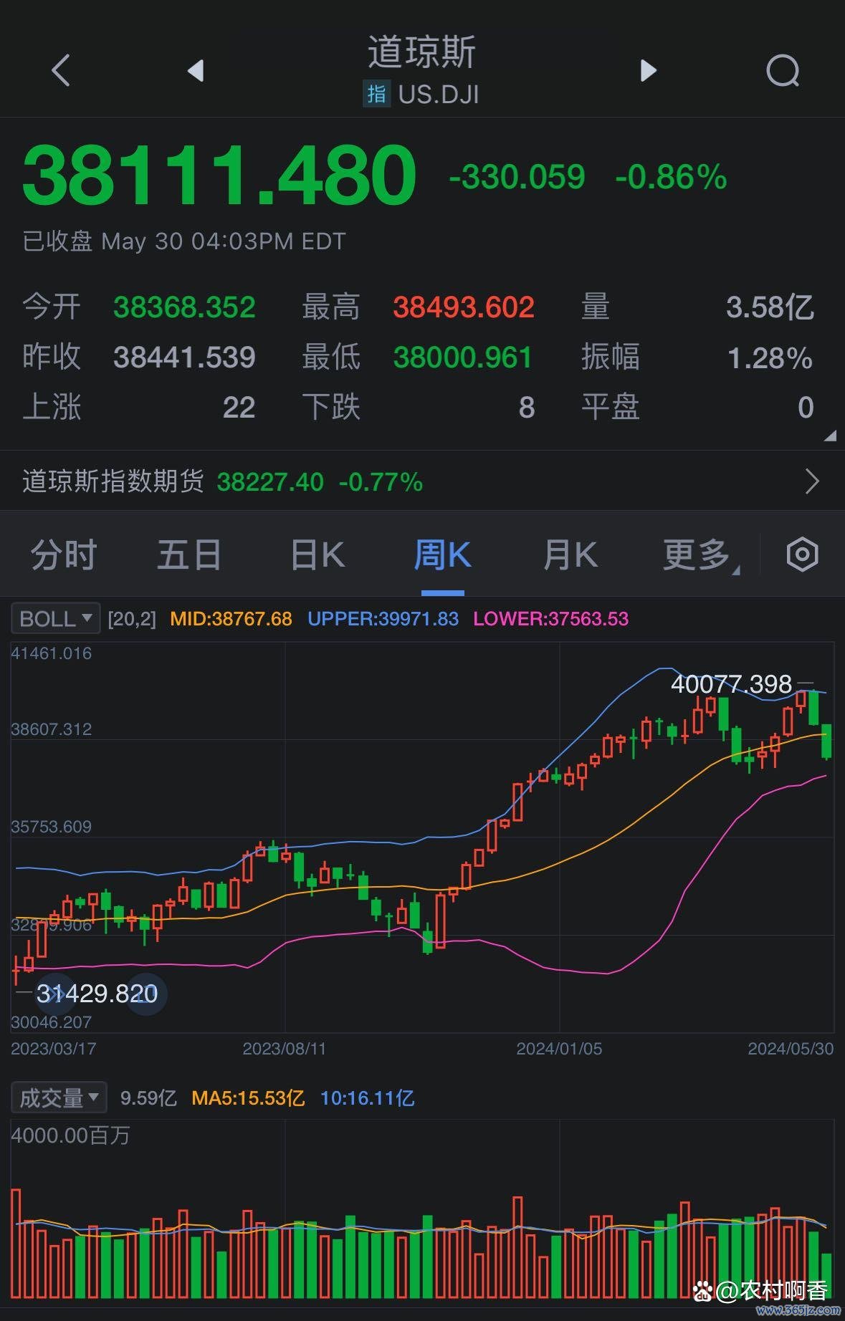Viewport: 845px width, 1321px height.
Task: Open the 更多 chart period menu
Action: pyautogui.click(x=700, y=555)
